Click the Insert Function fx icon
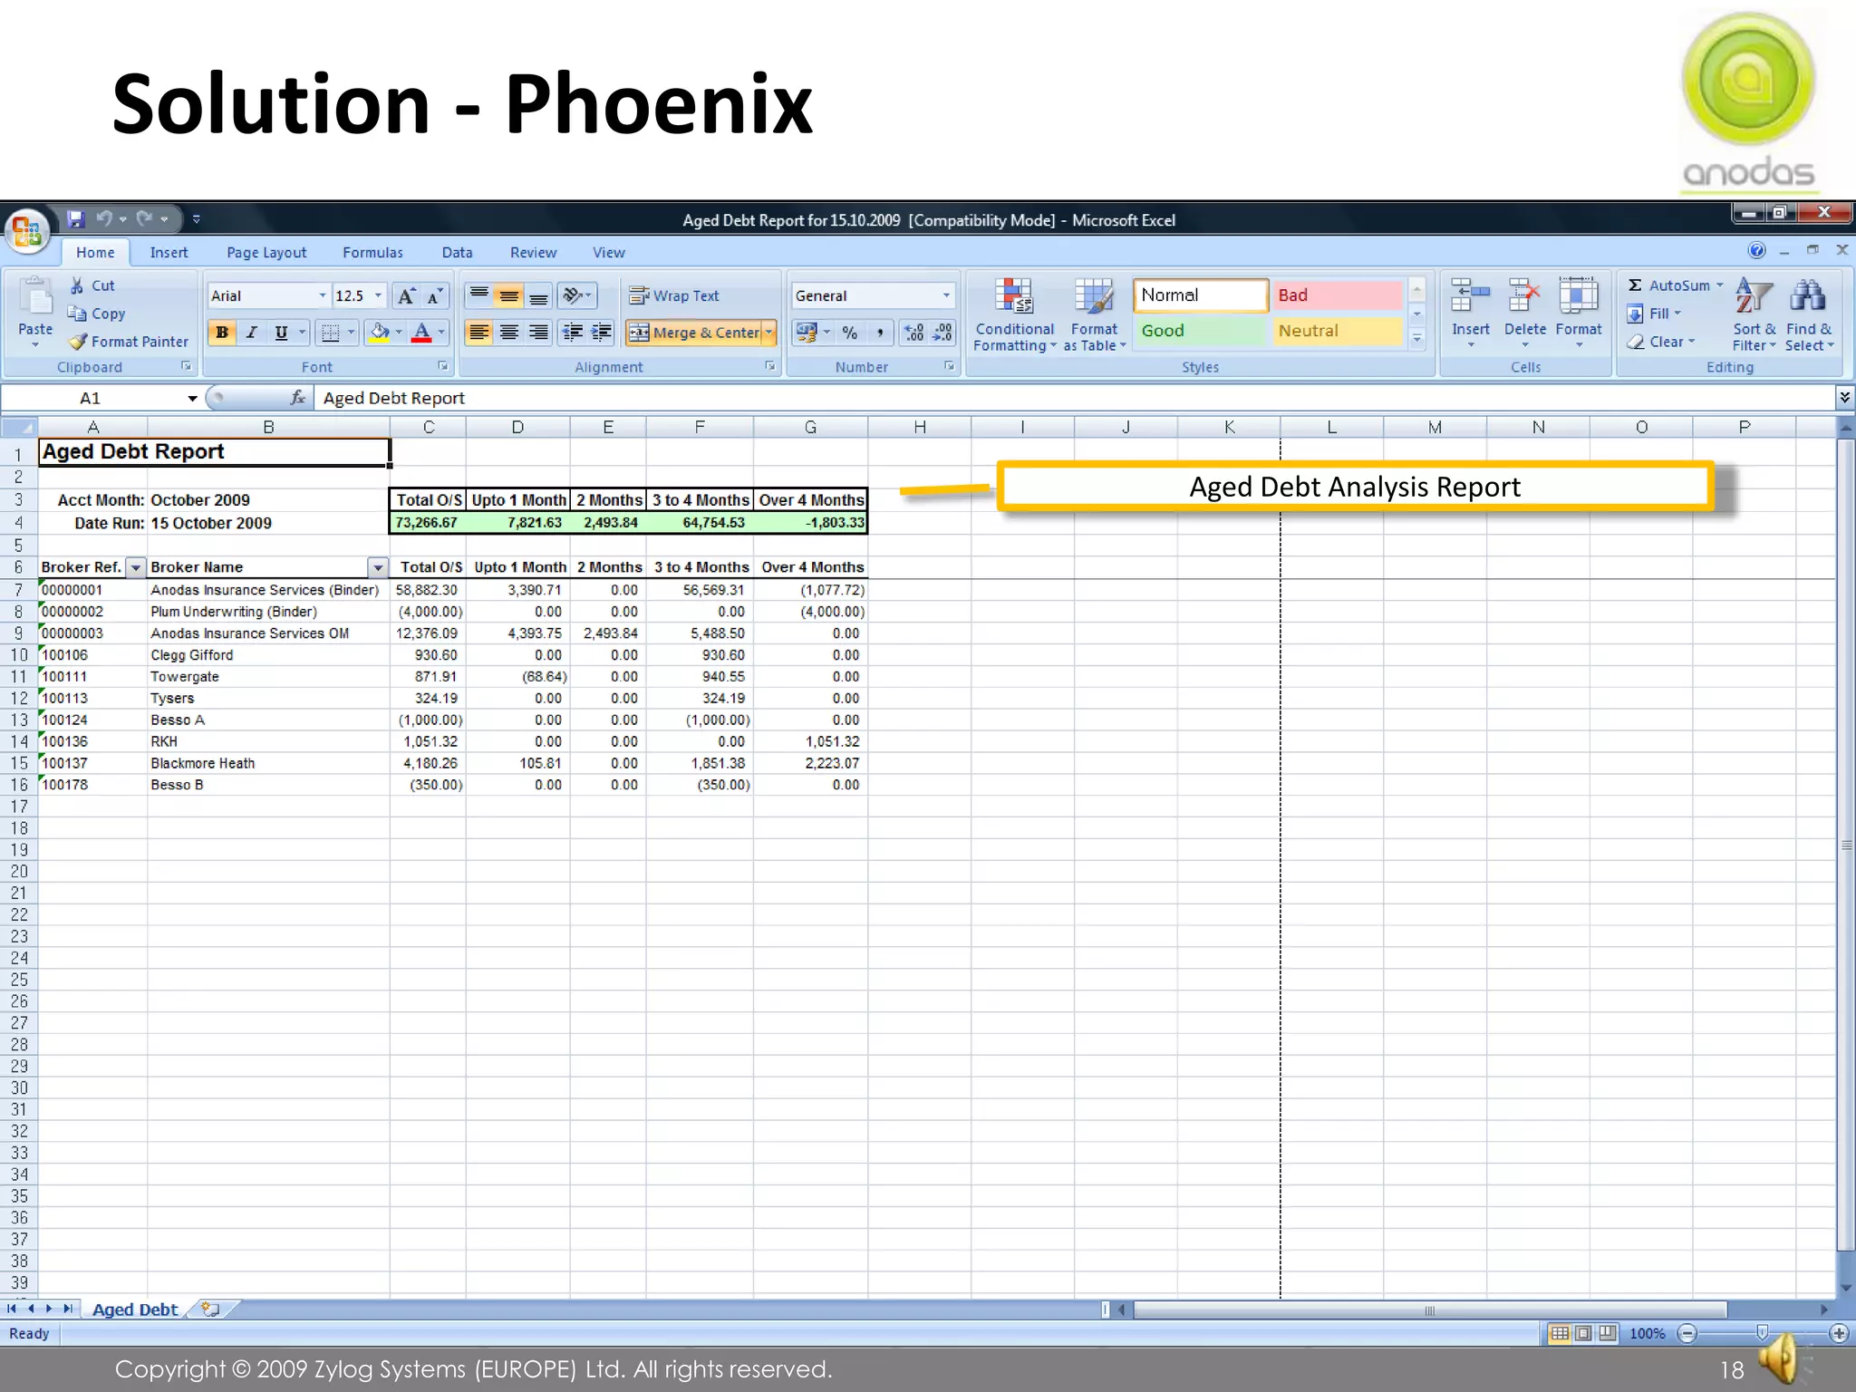 (297, 398)
